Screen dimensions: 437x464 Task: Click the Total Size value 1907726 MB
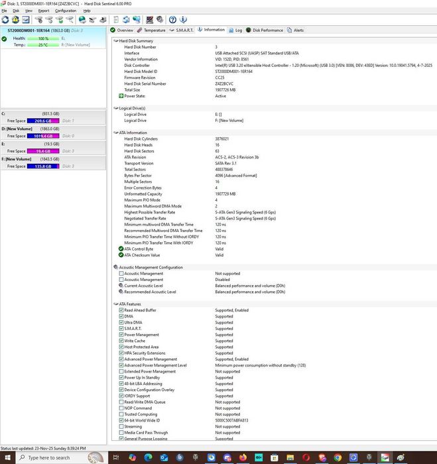[225, 89]
